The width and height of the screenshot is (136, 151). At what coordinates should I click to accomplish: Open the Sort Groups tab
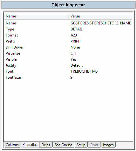[64, 145]
